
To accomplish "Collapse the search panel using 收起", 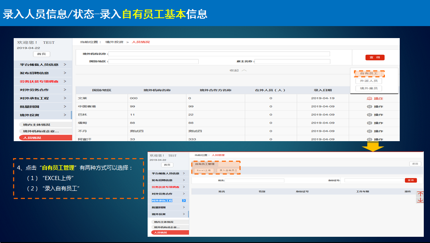I will (238, 70).
